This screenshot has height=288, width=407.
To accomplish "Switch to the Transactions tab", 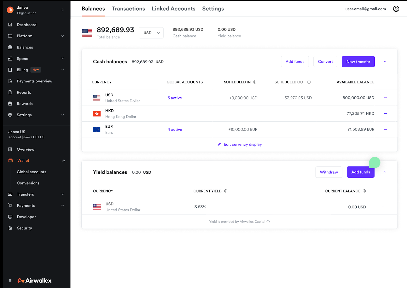I will [128, 9].
